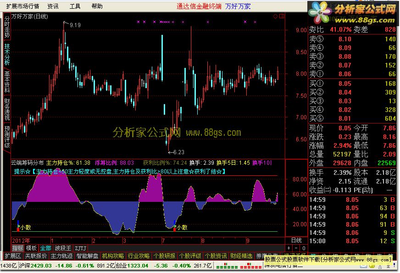This screenshot has height=273, width=400.
Task: Click the 内盘 22569 value
Action: (x=387, y=163)
